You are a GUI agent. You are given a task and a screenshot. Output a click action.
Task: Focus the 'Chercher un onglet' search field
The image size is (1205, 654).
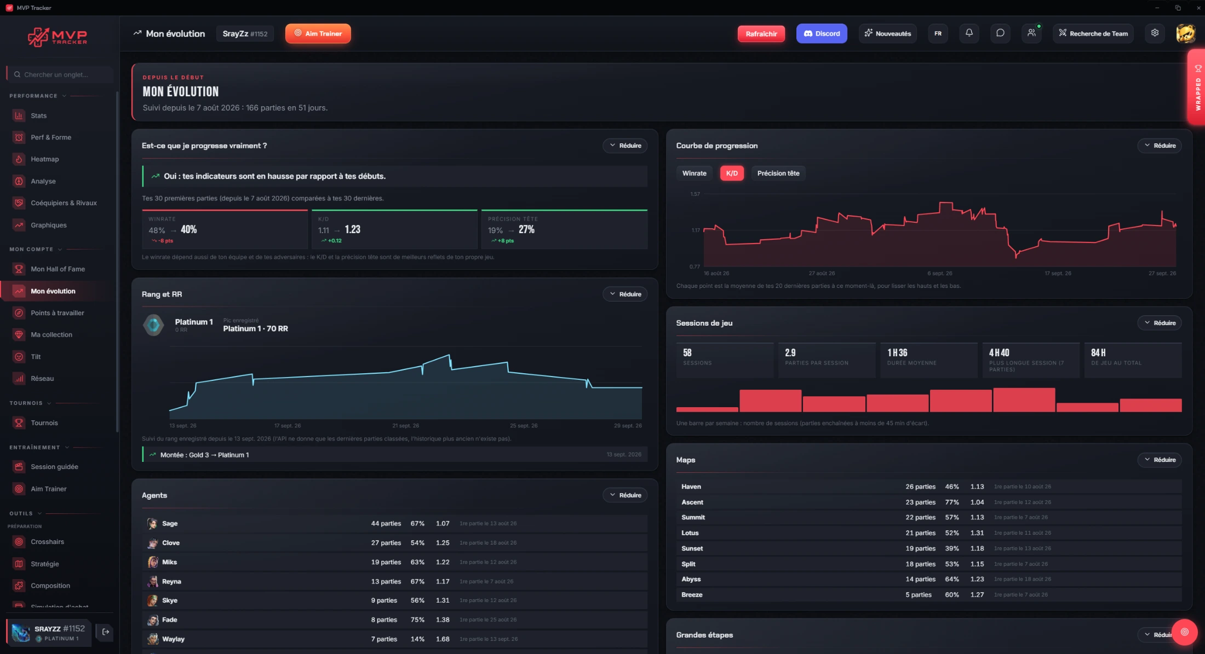[x=60, y=74]
